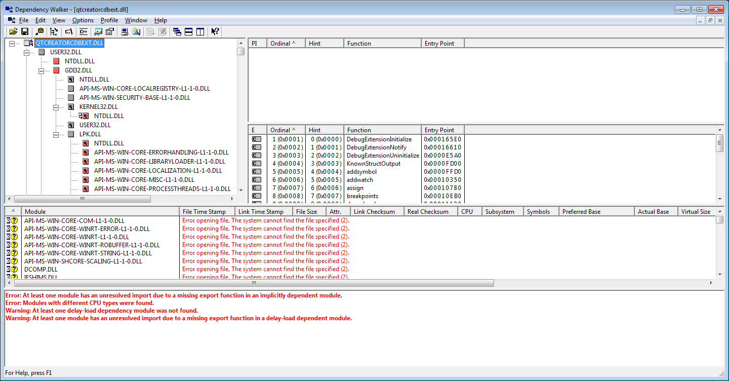Click Tile Horizontally toolbar icon

point(188,31)
